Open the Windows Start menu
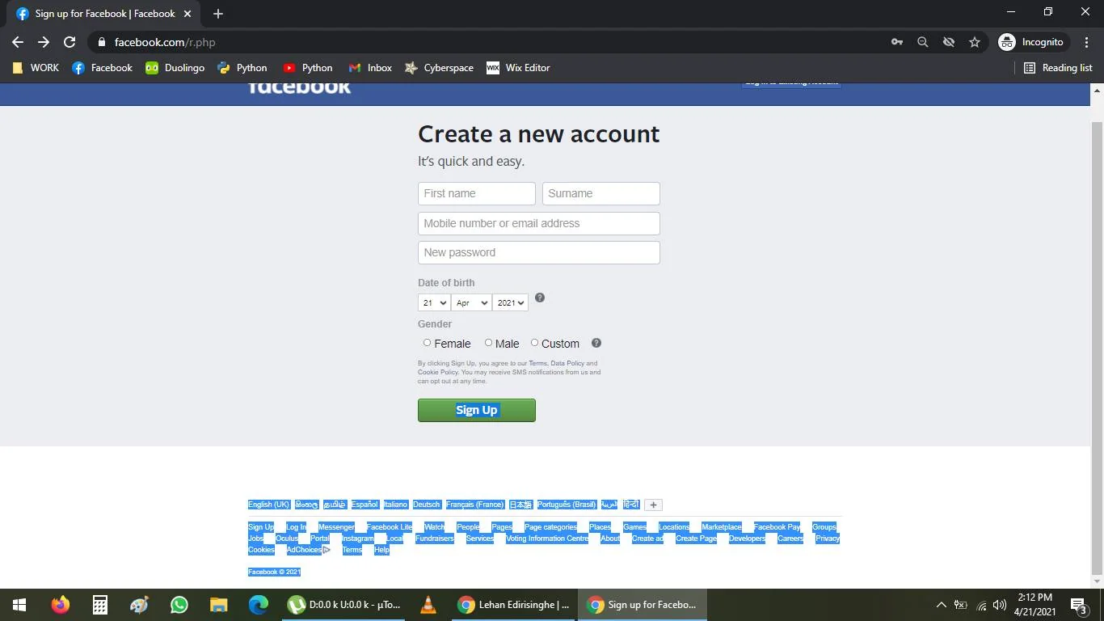The image size is (1104, 621). tap(19, 605)
